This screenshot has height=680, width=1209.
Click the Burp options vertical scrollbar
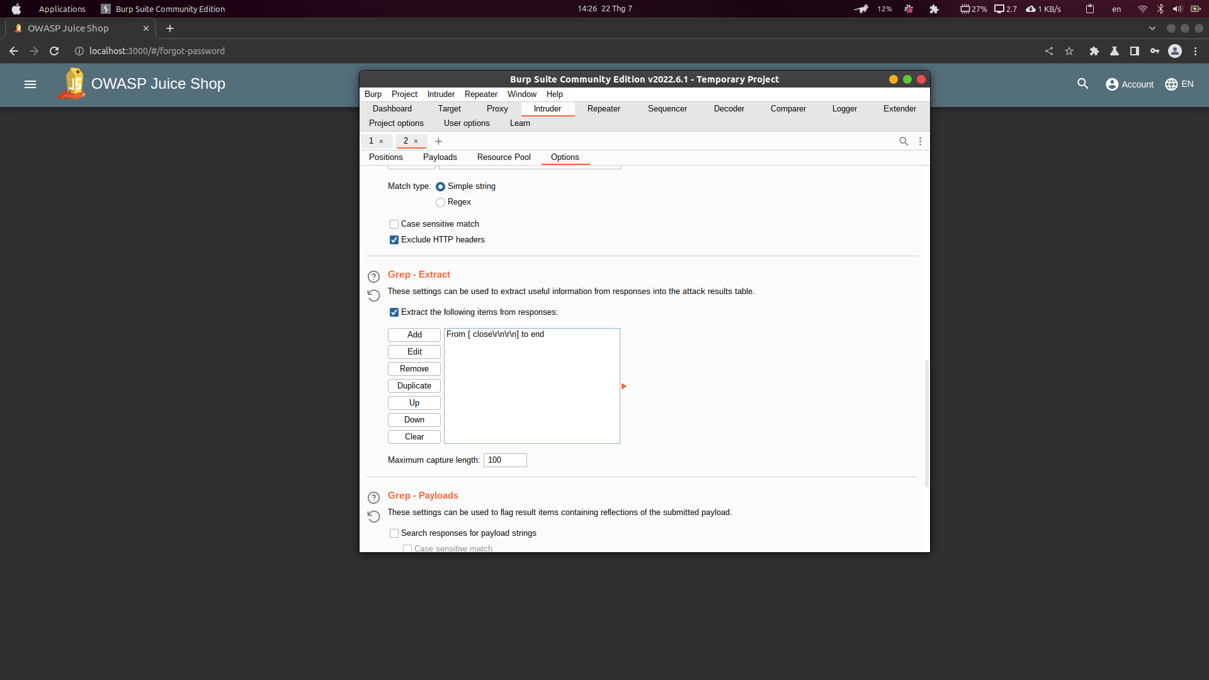click(x=926, y=423)
